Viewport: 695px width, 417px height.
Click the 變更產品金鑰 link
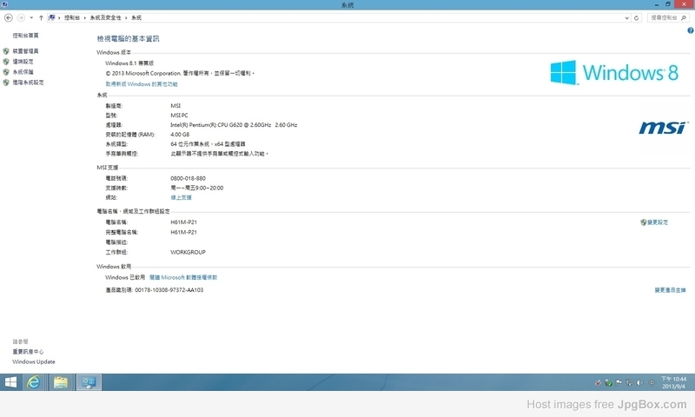670,289
